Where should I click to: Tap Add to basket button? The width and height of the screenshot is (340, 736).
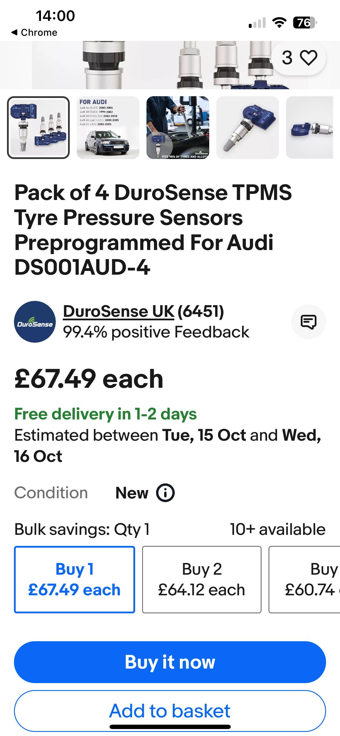click(170, 710)
